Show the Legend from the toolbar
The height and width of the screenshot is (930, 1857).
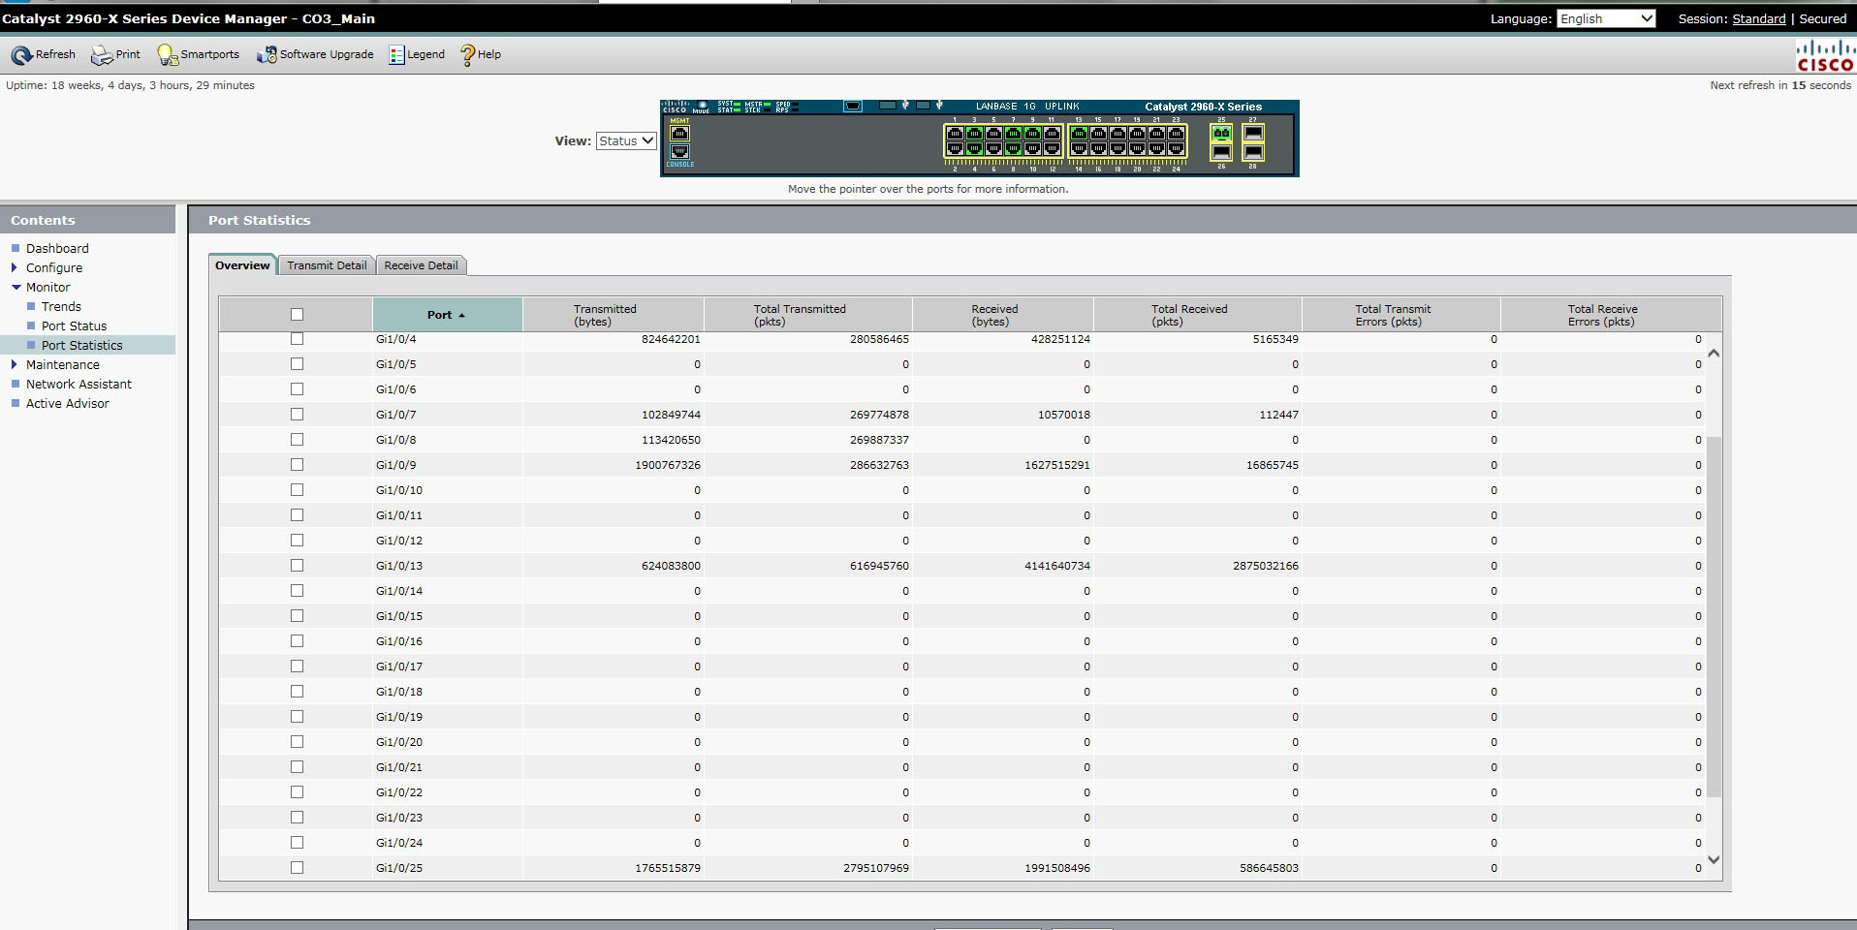pos(417,55)
